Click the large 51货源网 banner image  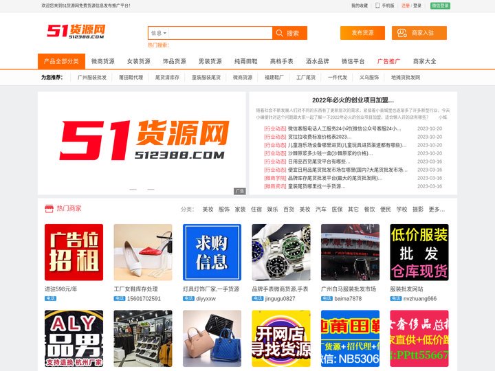coord(142,143)
